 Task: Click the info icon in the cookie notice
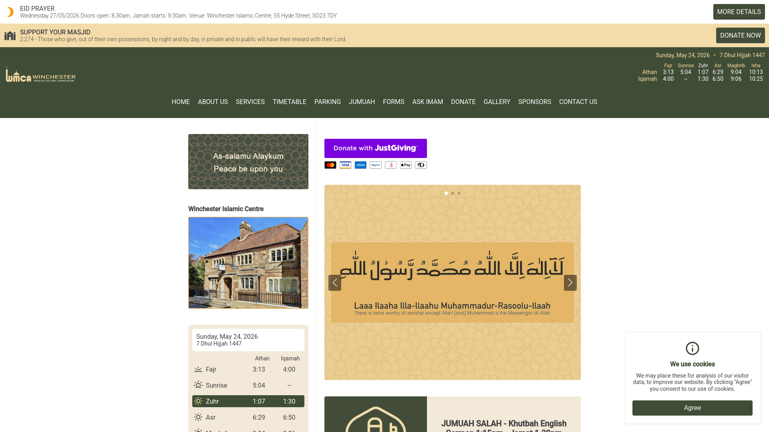[693, 348]
